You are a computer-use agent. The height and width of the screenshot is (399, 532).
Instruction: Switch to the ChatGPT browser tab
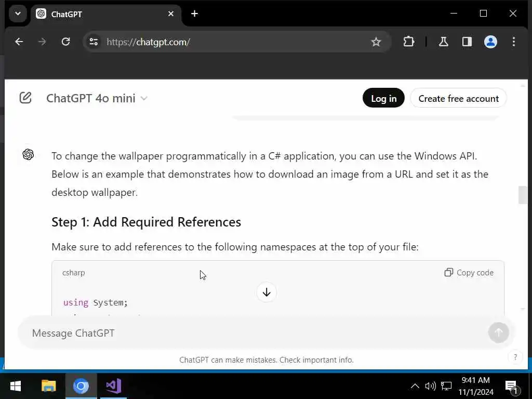pyautogui.click(x=106, y=14)
